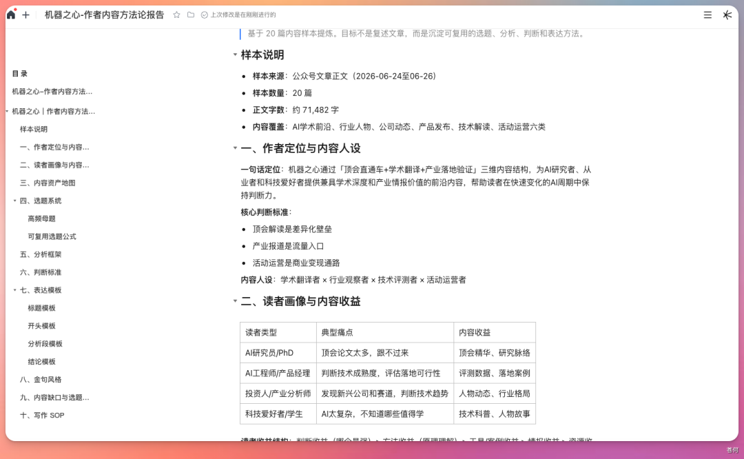The image size is (744, 459).
Task: Click table cell 投资人/产业分析师
Action: (x=278, y=394)
